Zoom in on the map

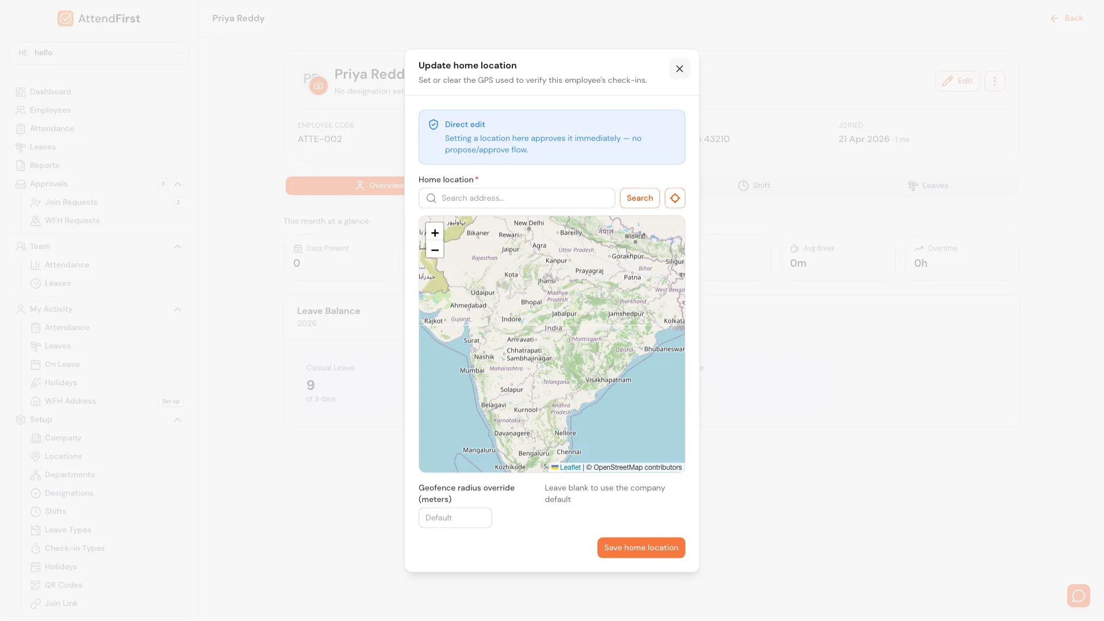(x=435, y=233)
